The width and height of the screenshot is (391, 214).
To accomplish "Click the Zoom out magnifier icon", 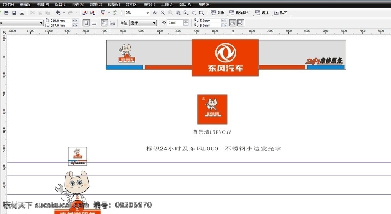I will click(x=163, y=13).
